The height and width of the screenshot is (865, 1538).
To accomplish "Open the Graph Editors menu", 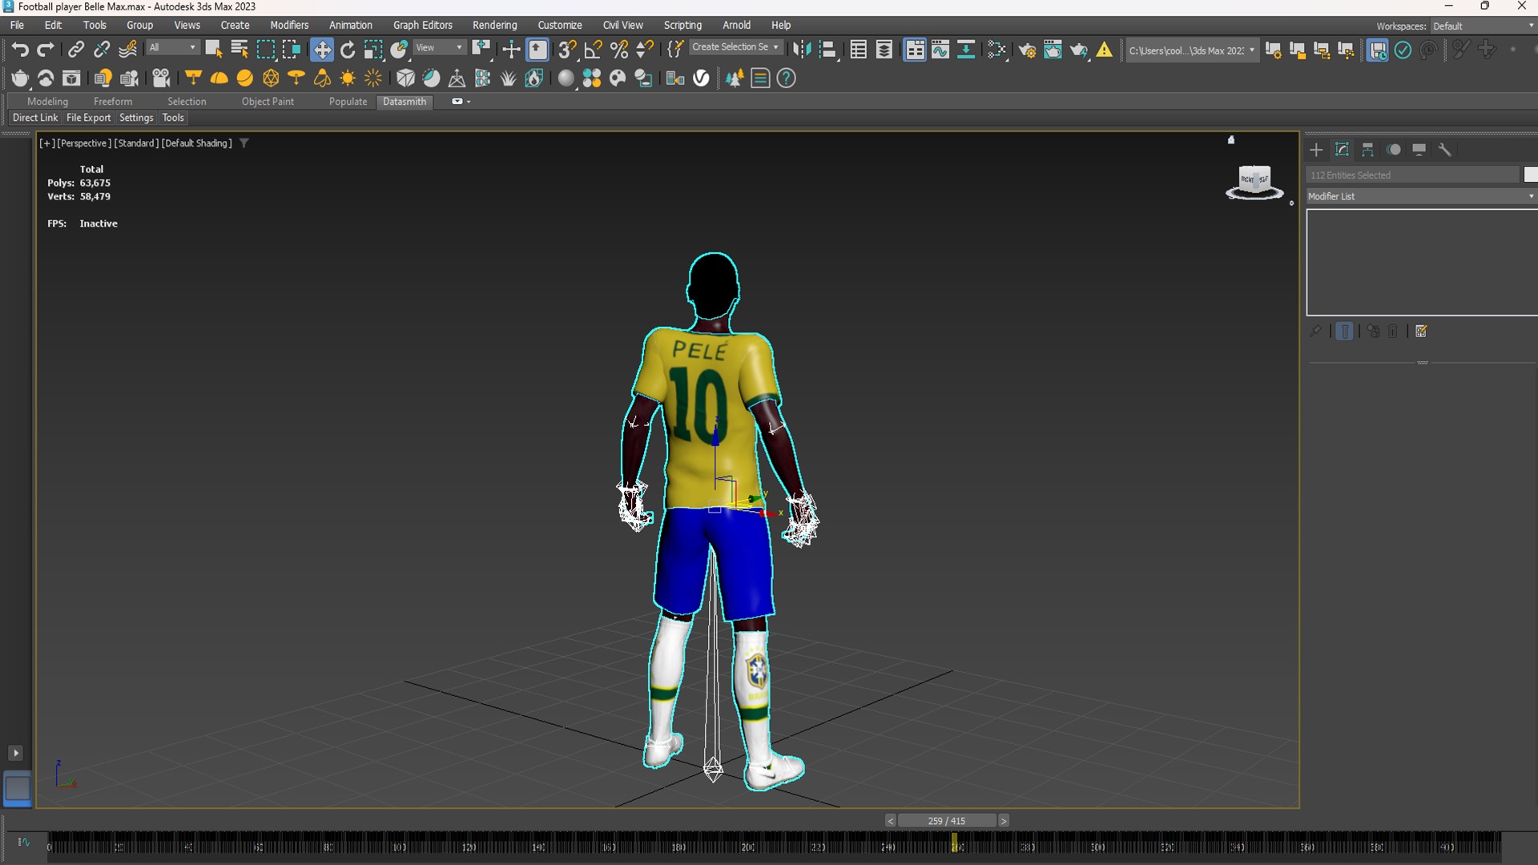I will tap(422, 25).
